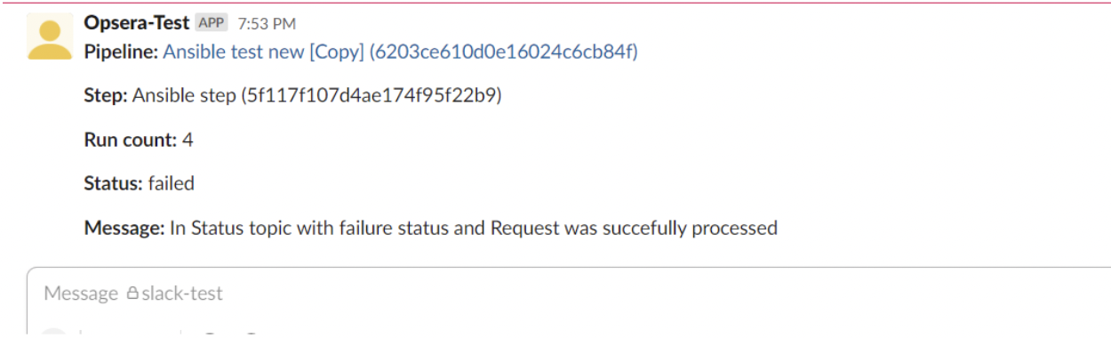
Task: Click the word failed in Status
Action: pos(172,183)
